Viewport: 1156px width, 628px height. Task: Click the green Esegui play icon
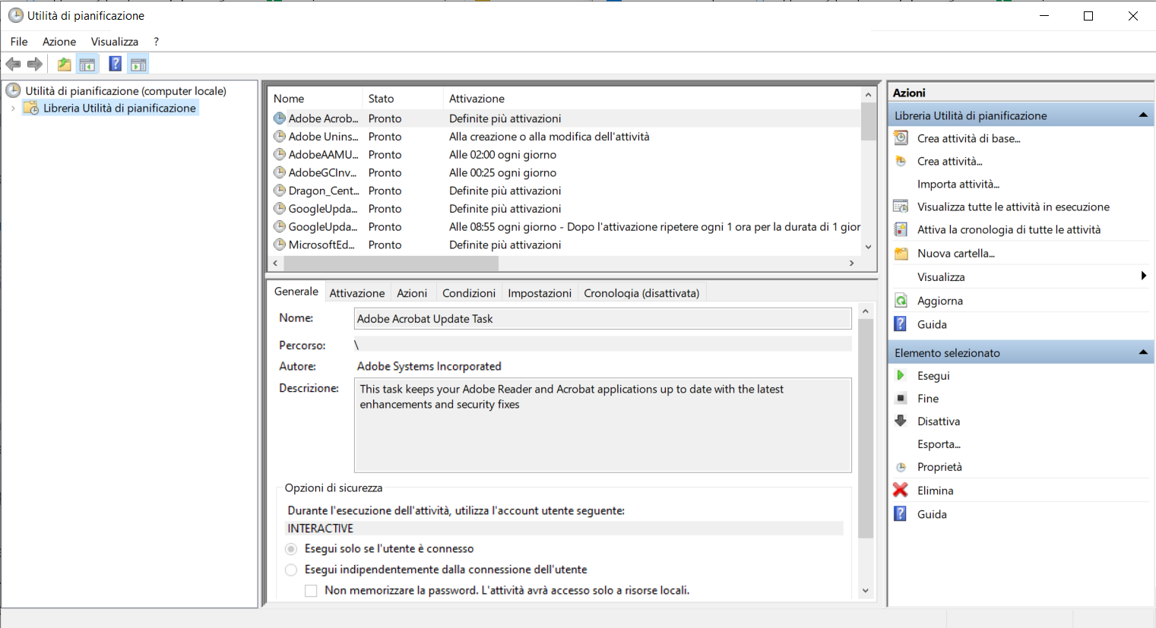[901, 375]
